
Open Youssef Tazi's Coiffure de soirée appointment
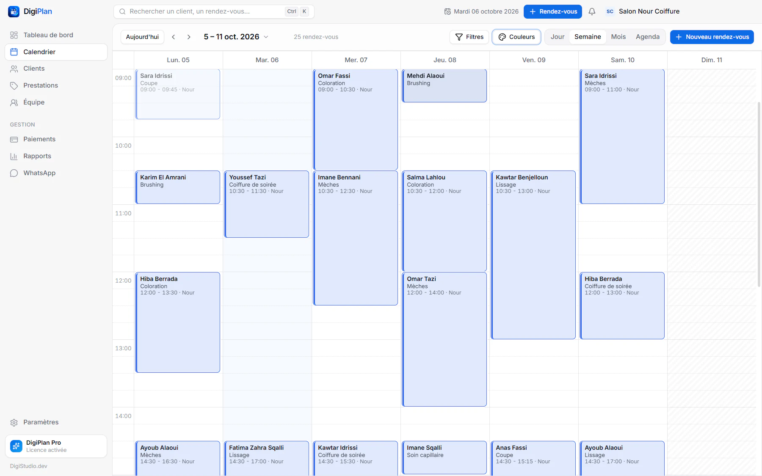pyautogui.click(x=266, y=204)
